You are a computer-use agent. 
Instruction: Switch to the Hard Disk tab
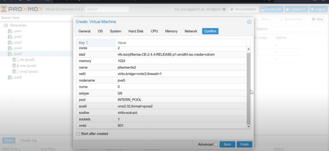point(136,31)
